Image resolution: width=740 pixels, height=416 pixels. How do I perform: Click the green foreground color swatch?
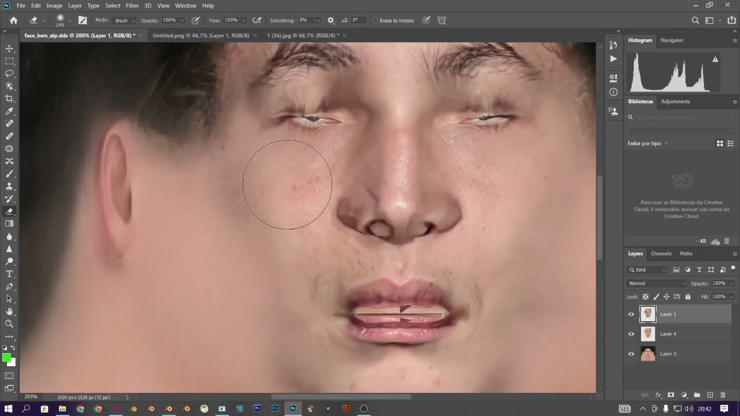(6, 358)
